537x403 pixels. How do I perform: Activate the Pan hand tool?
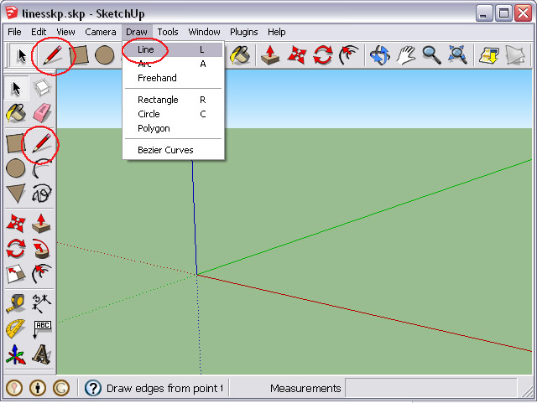tap(406, 55)
